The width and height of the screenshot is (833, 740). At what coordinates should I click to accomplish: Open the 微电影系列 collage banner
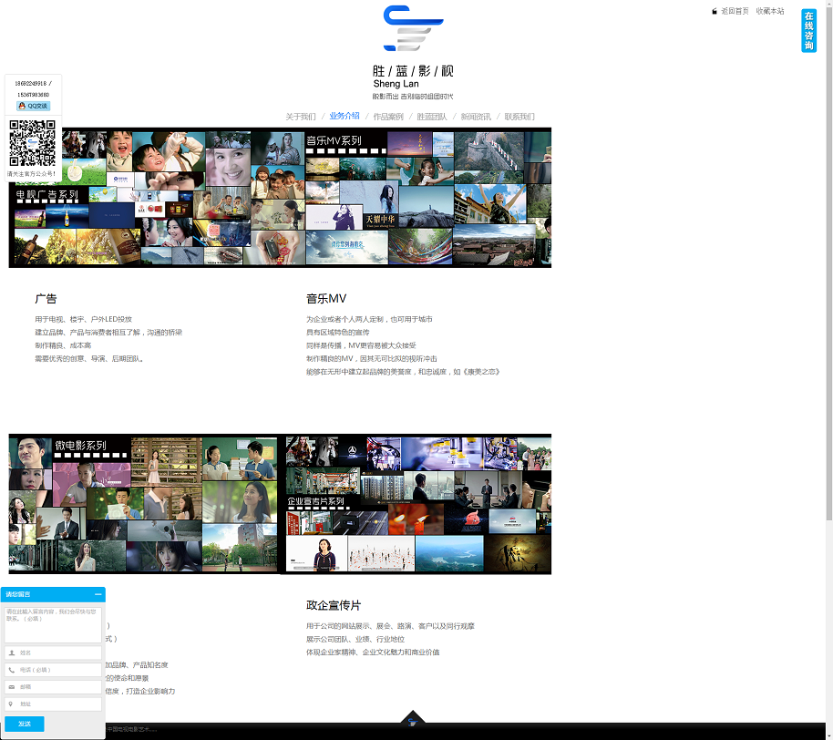click(x=143, y=504)
